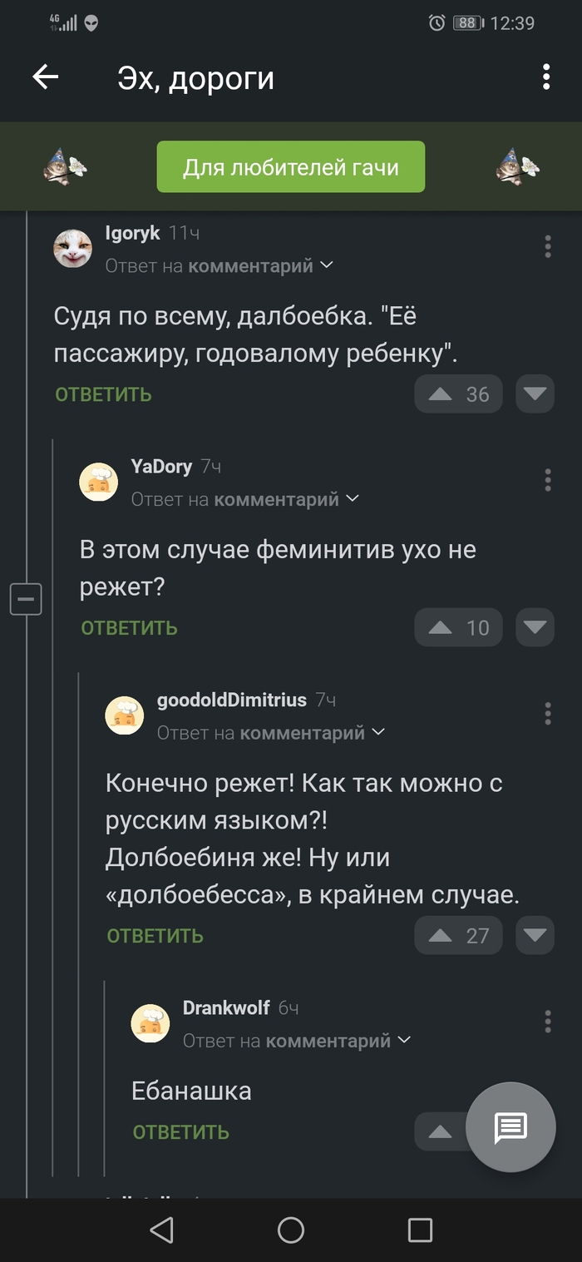Open options for Igoryk's comment
Viewport: 582px width, 1262px height.
coord(547,246)
